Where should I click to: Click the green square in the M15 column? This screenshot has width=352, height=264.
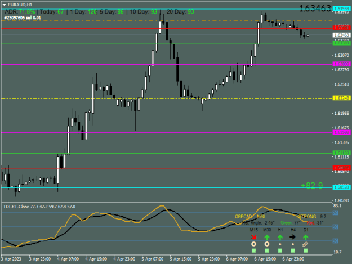click(x=253, y=250)
